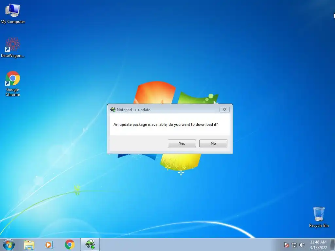Screen dimensions: 335x251
Task: Close the Notepad++ update dialog
Action: [x=224, y=110]
